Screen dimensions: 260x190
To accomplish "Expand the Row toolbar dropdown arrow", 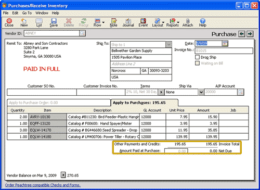I will [103, 22].
